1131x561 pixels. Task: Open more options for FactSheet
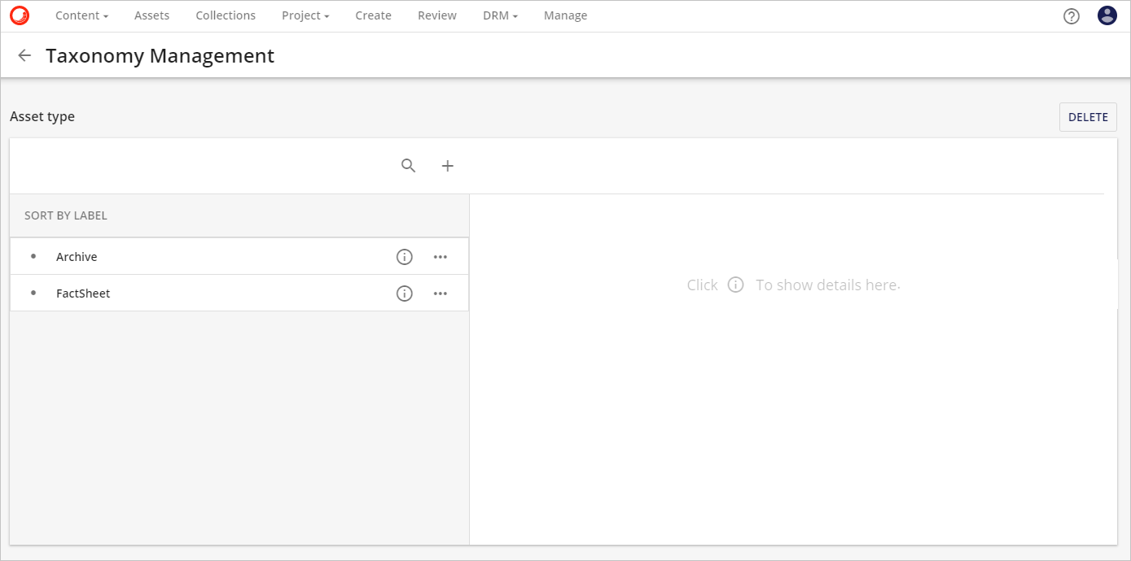click(441, 294)
